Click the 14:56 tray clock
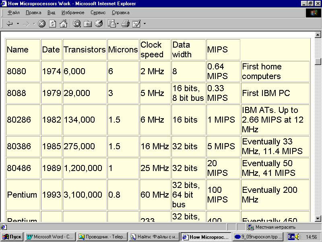322x242 pixels. (312, 237)
